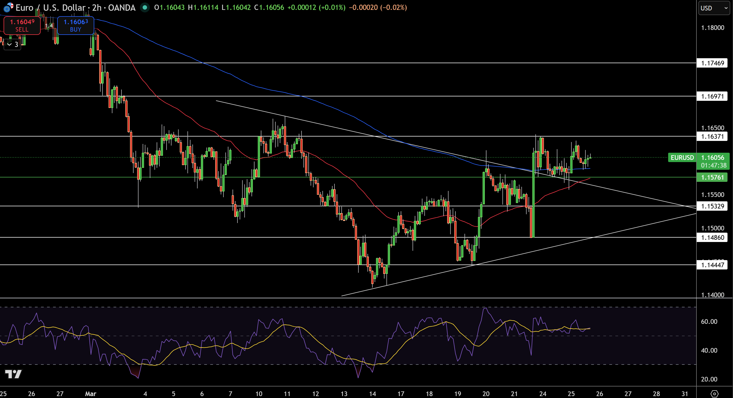Click the close price C1.16056 value
733x398 pixels.
(269, 7)
